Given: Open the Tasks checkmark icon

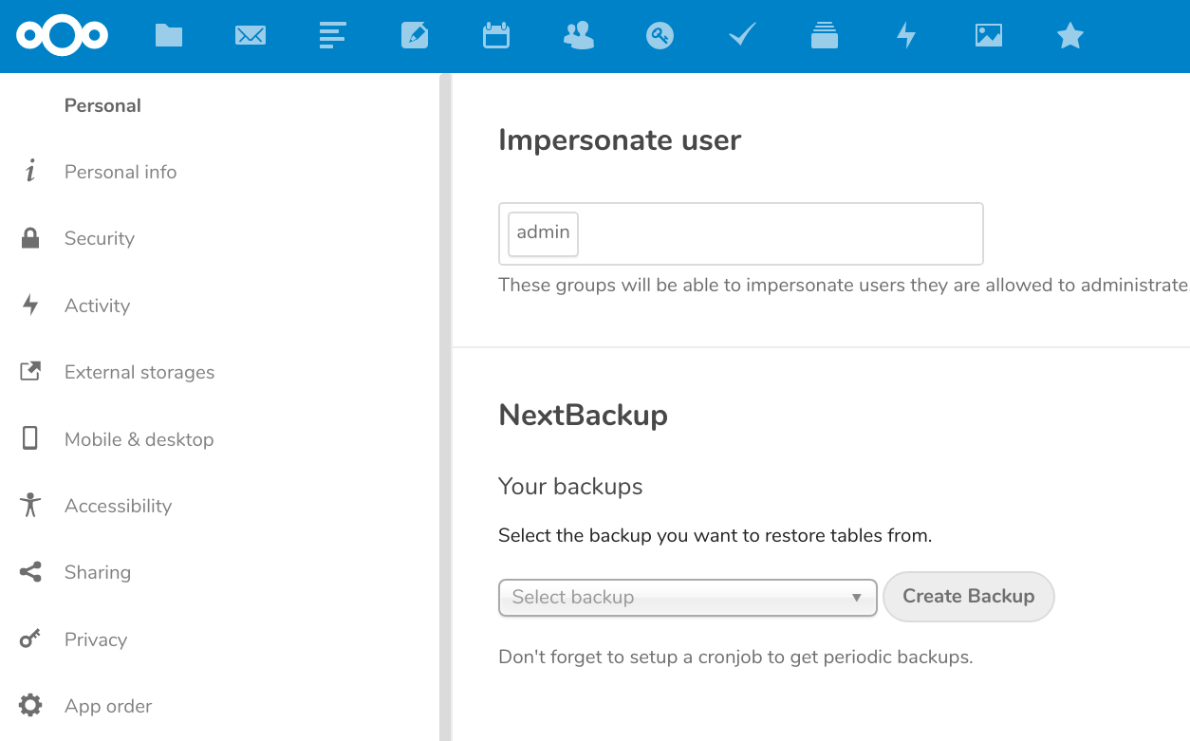Looking at the screenshot, I should click(742, 36).
